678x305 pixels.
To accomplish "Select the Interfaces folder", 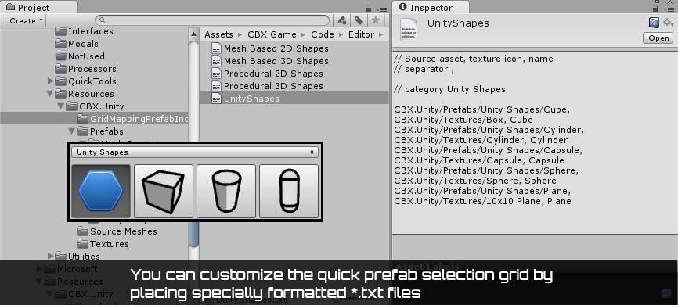I will pyautogui.click(x=90, y=31).
